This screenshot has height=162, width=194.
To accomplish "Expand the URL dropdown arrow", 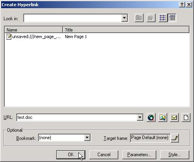I will coord(140,117).
